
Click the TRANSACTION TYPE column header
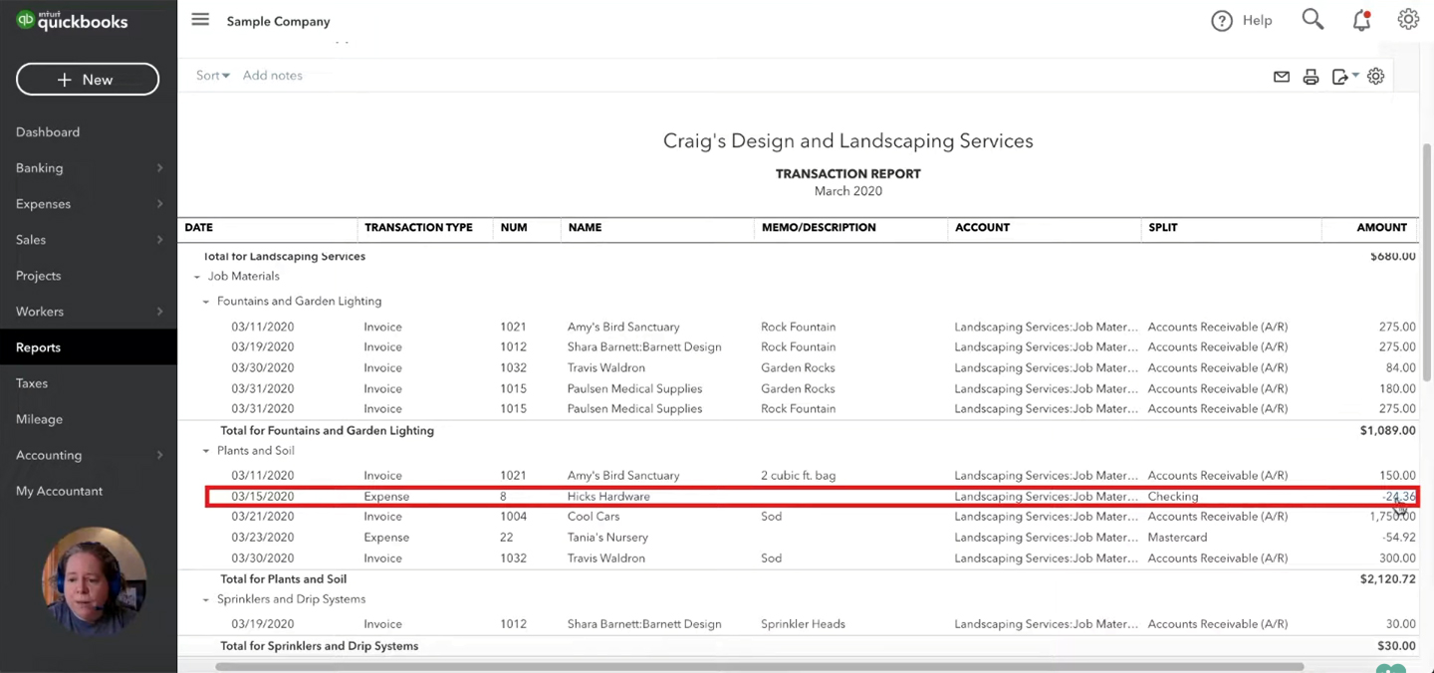click(x=418, y=228)
